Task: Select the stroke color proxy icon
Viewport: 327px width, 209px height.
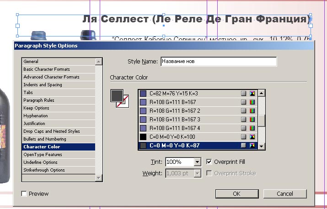Action: pos(126,104)
